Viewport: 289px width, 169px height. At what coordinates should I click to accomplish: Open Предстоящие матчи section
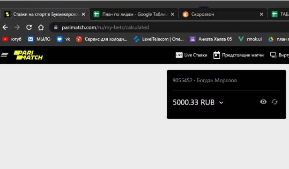coord(238,55)
